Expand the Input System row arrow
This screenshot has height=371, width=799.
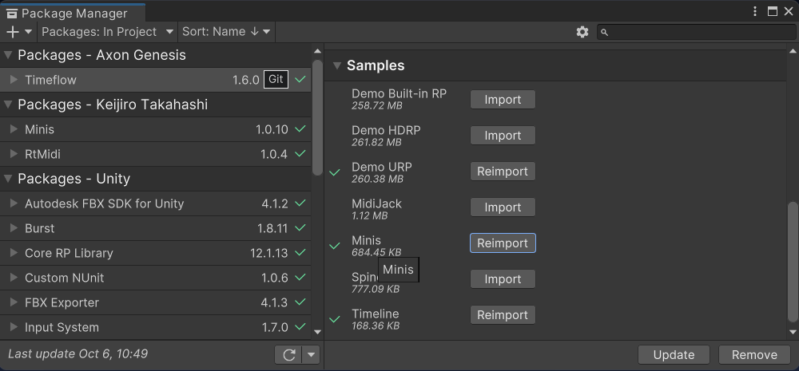tap(14, 327)
